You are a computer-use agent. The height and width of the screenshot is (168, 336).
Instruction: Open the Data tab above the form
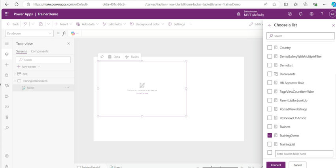click(x=114, y=57)
